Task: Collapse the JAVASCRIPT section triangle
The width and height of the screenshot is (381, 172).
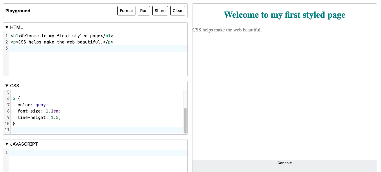Action: [7, 144]
